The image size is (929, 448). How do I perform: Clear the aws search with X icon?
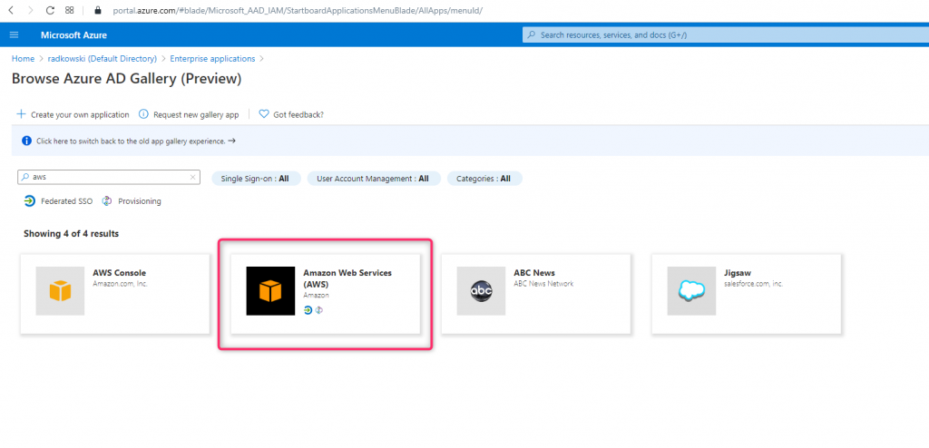click(192, 177)
